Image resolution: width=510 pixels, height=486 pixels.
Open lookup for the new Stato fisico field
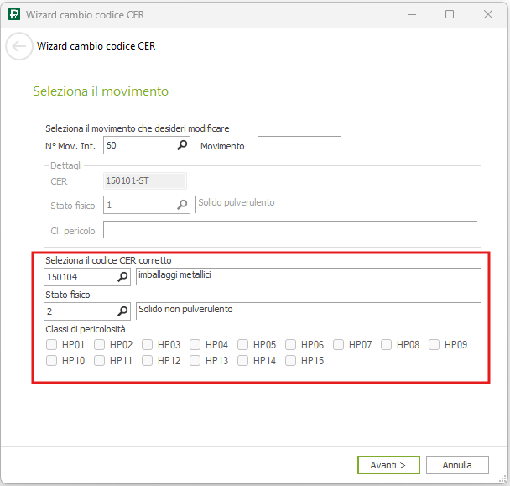coord(122,311)
